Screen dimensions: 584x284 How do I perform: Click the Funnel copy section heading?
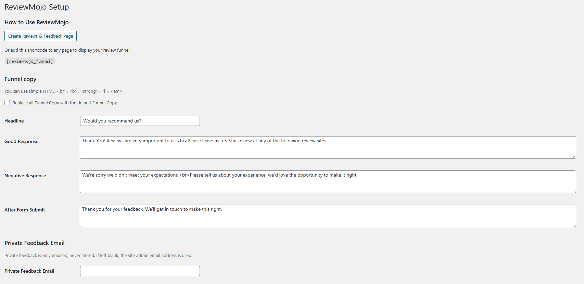tap(20, 79)
